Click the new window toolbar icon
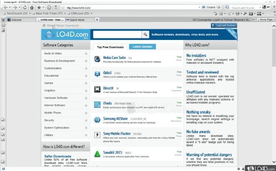276x171 pixels. (229, 13)
